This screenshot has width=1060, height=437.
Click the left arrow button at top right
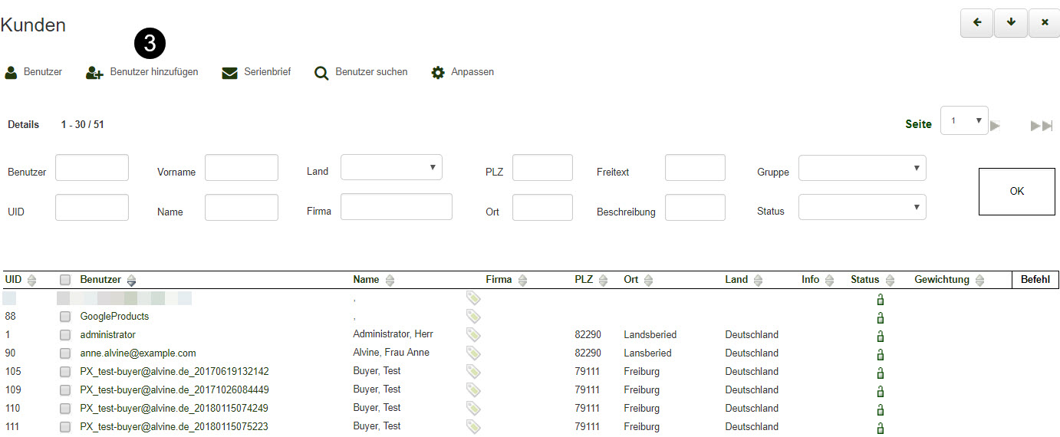976,23
